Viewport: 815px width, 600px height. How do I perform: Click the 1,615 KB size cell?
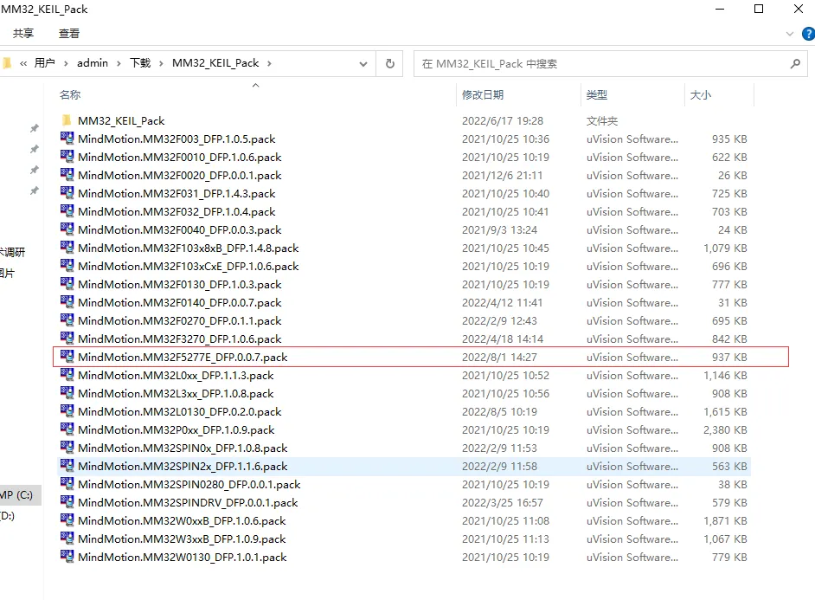pyautogui.click(x=725, y=412)
